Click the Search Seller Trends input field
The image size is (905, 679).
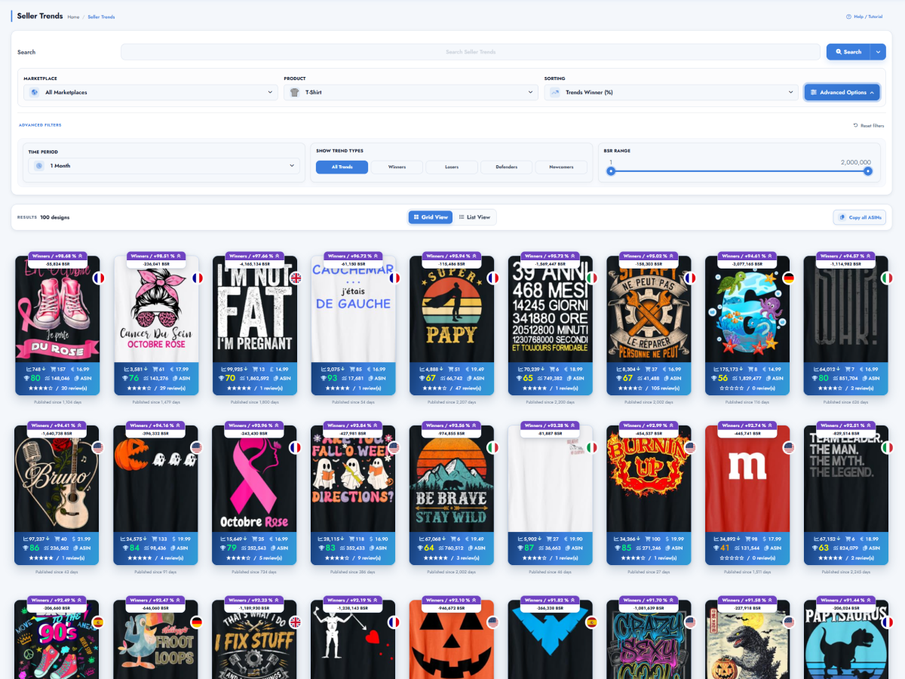coord(471,52)
